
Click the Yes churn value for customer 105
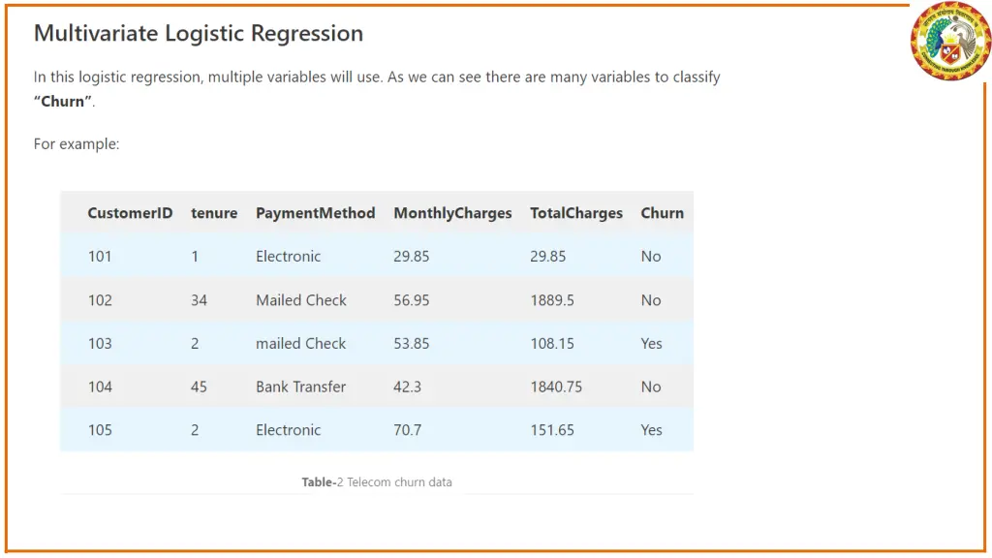(651, 430)
